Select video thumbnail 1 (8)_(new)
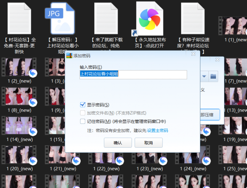Image resolution: width=247 pixels, height=188 pixels. 19,97
